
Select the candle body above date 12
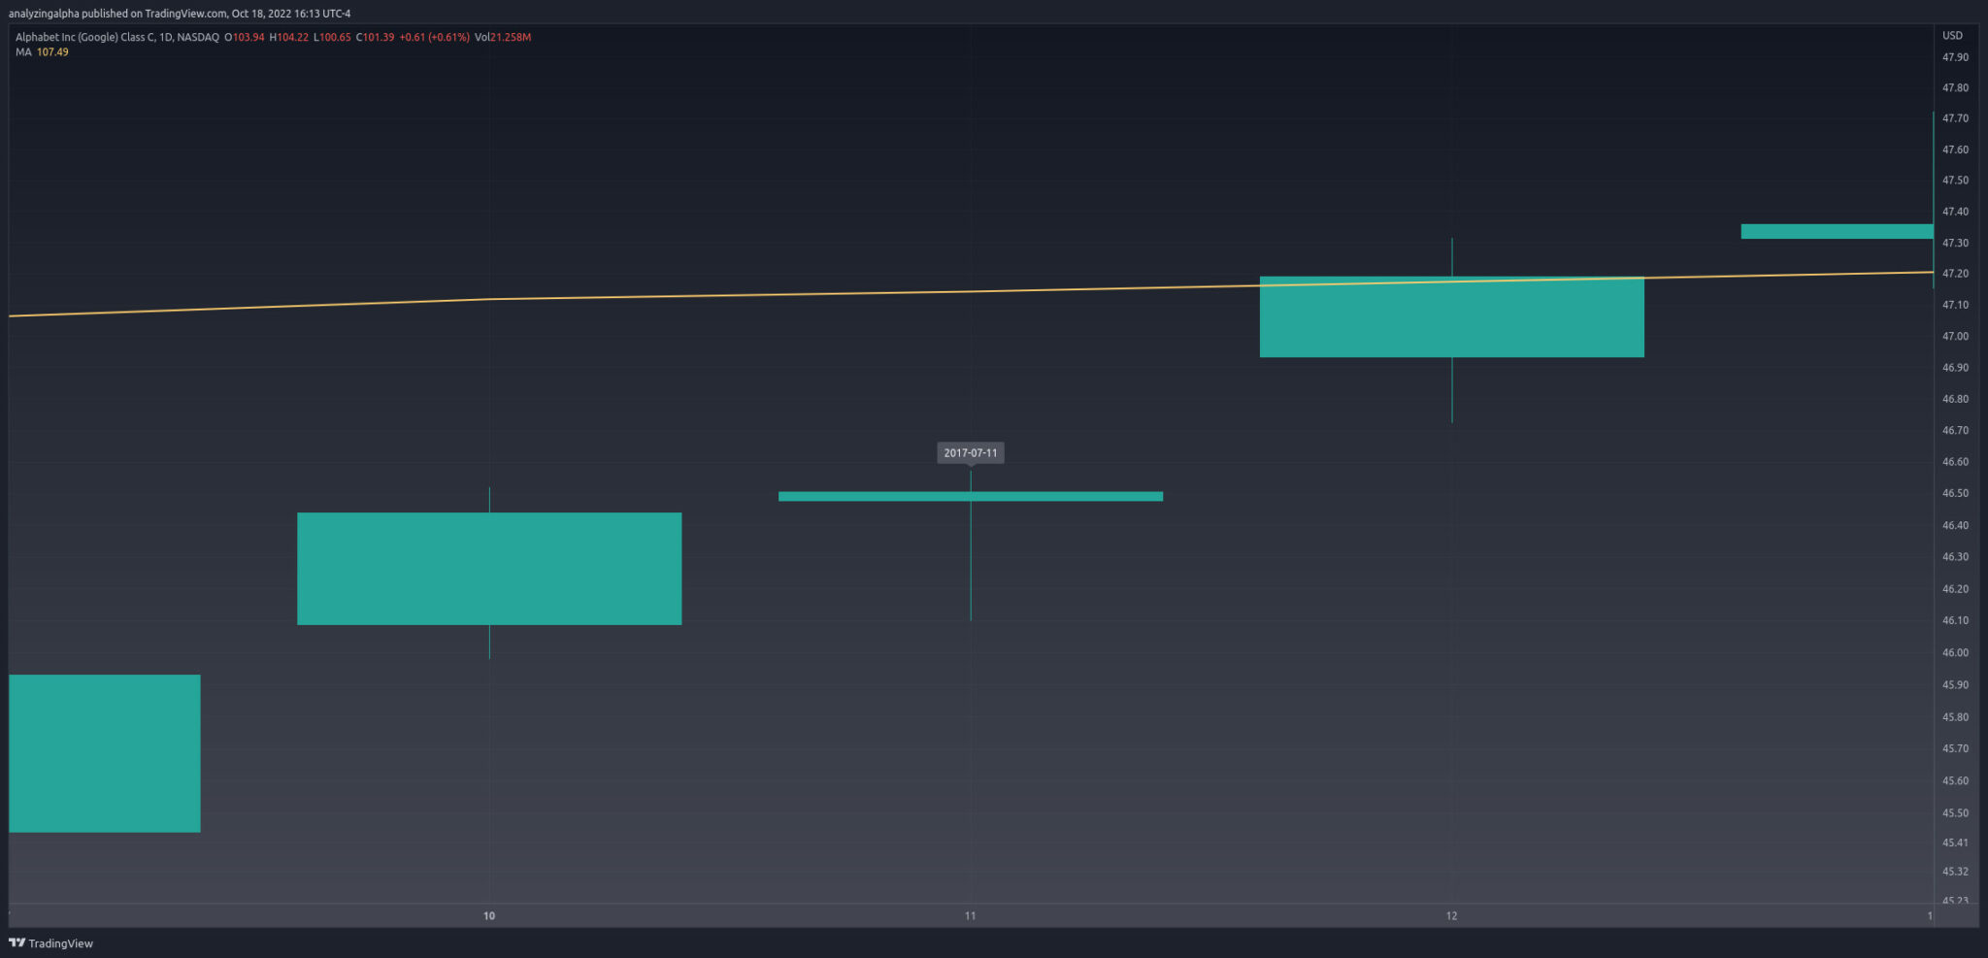pos(1451,317)
